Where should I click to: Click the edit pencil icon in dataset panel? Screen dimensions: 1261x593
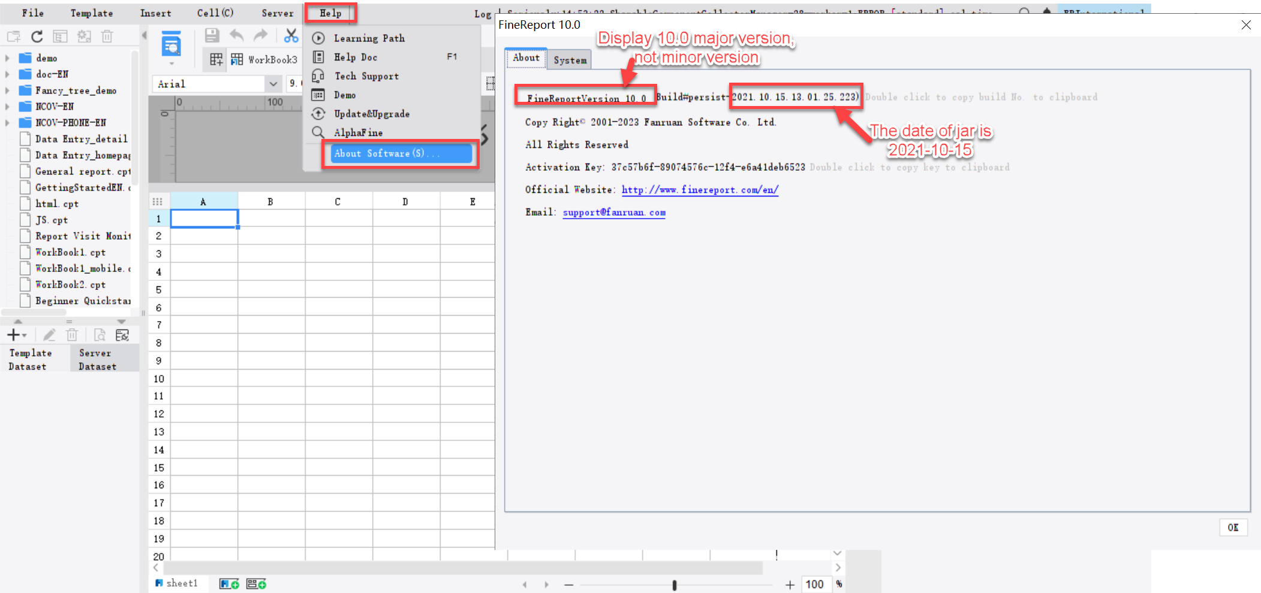point(49,335)
